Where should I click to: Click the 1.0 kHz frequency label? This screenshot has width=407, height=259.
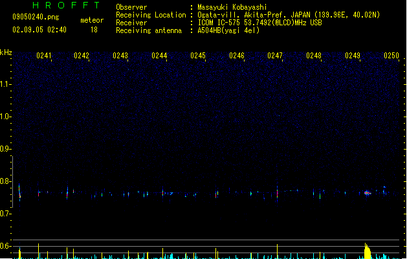pyautogui.click(x=5, y=117)
